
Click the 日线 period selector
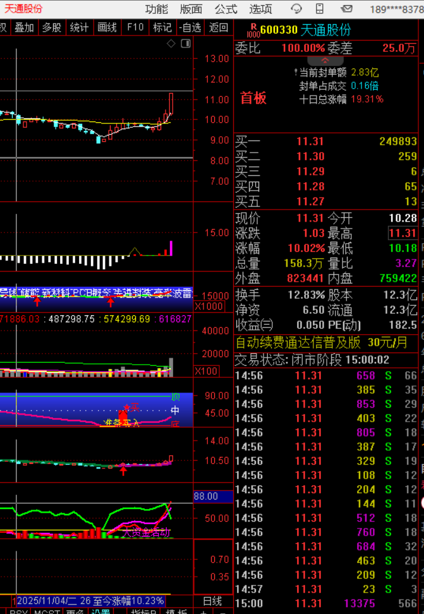(212, 601)
